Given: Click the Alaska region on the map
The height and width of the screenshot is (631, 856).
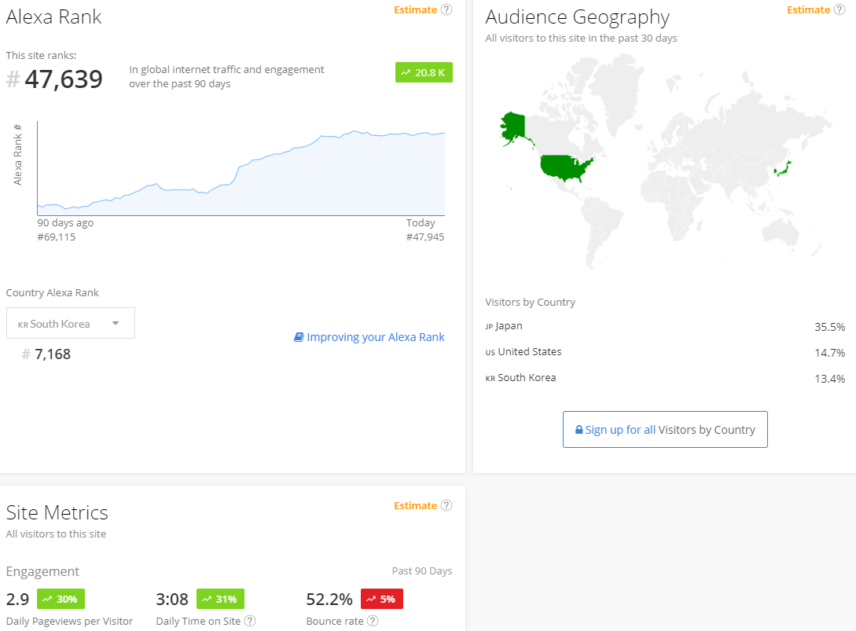Looking at the screenshot, I should [x=513, y=128].
